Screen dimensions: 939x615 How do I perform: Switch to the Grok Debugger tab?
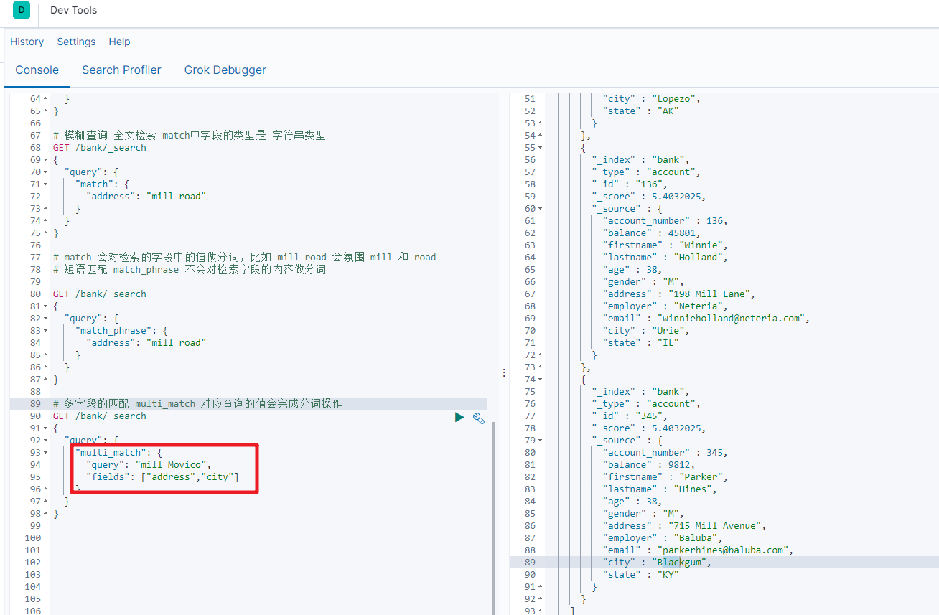(x=225, y=70)
